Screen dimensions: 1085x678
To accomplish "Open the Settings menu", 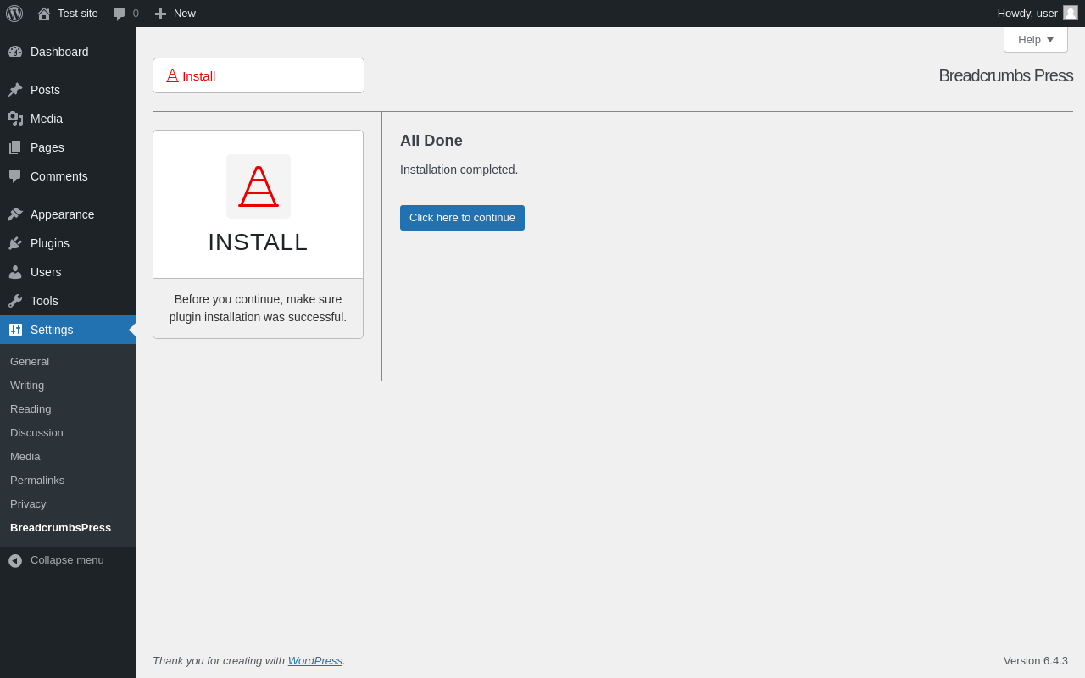I will pos(68,330).
